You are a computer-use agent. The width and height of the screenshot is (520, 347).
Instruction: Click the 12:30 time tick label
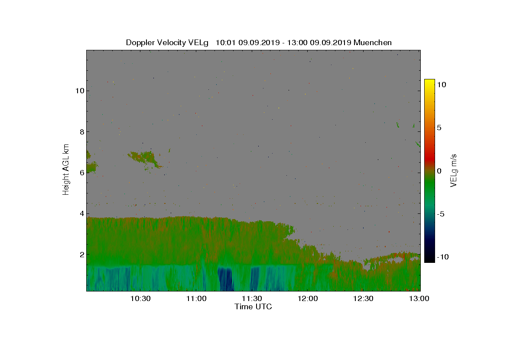point(363,298)
